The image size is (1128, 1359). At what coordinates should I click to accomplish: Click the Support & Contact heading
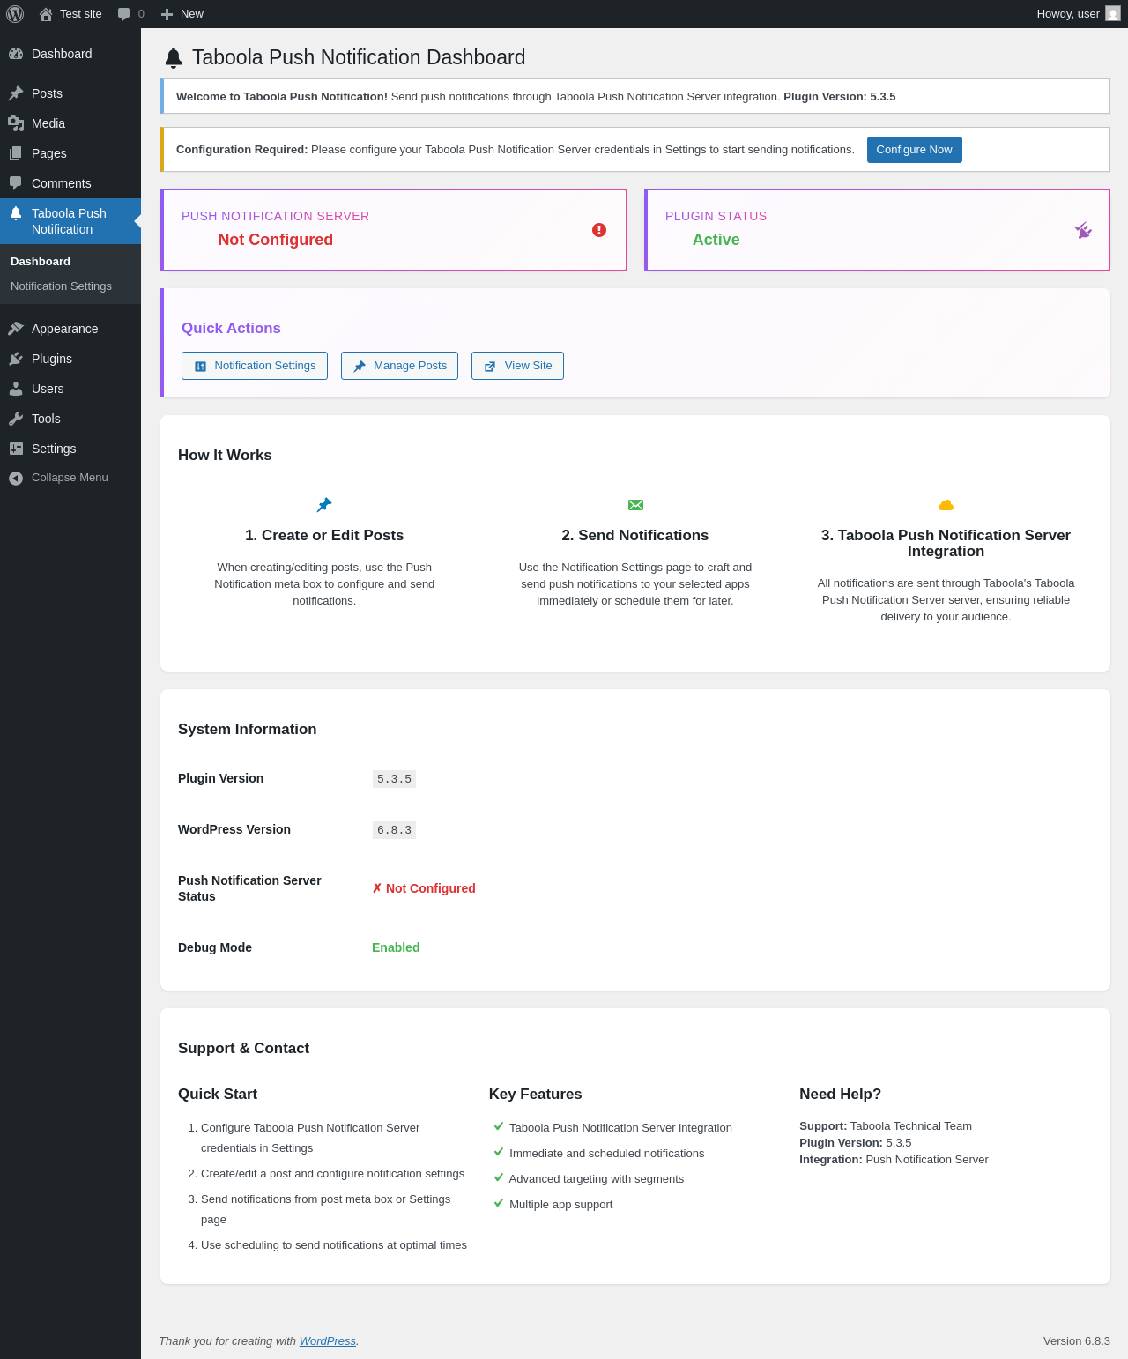[x=243, y=1048]
